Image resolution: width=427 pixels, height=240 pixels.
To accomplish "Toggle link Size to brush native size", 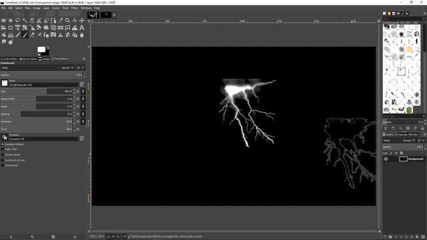I will point(83,91).
